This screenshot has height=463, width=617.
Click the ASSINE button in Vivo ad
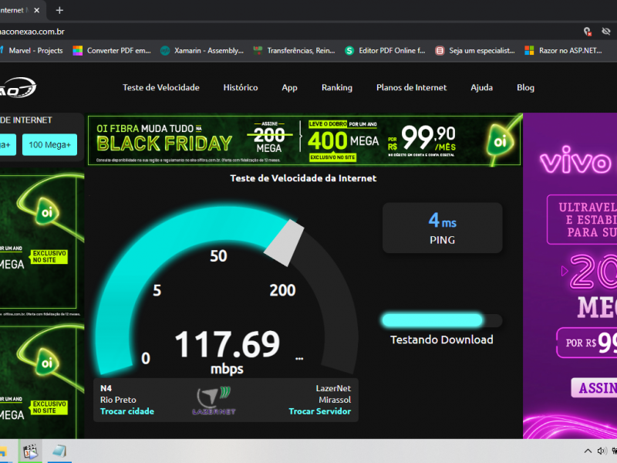(594, 388)
